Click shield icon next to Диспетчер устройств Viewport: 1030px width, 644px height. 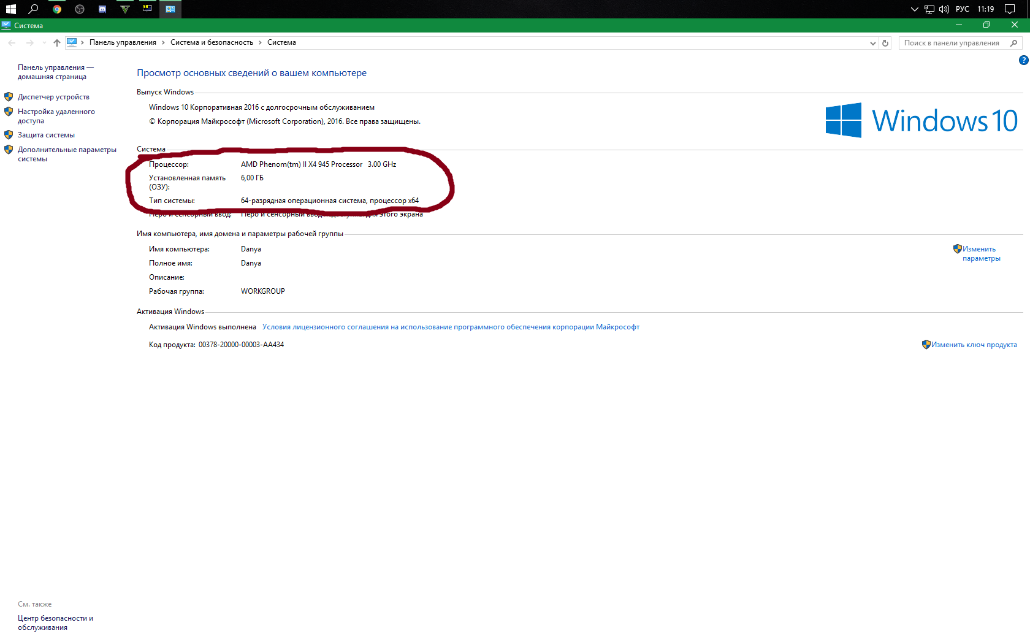9,97
